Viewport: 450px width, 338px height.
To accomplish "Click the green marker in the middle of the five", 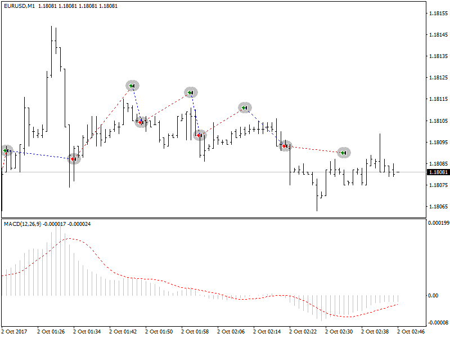I will coord(191,92).
